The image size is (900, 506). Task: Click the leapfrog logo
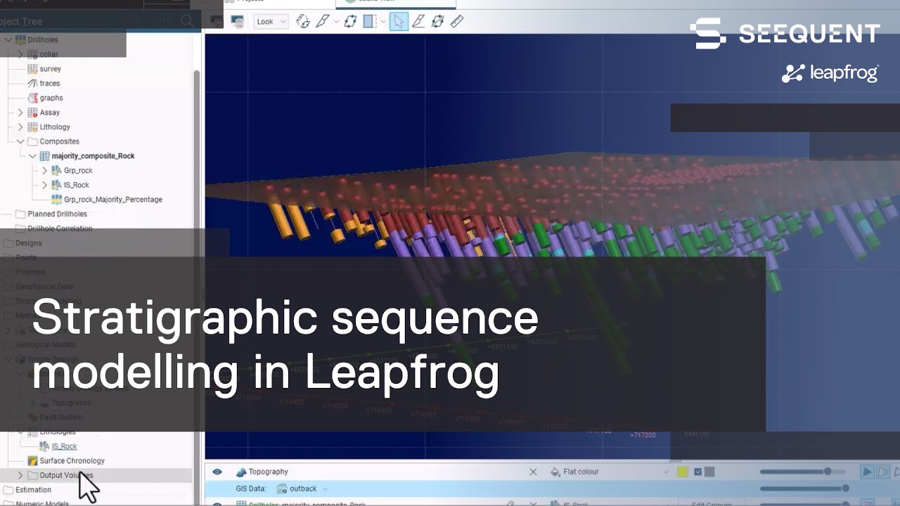tap(830, 73)
